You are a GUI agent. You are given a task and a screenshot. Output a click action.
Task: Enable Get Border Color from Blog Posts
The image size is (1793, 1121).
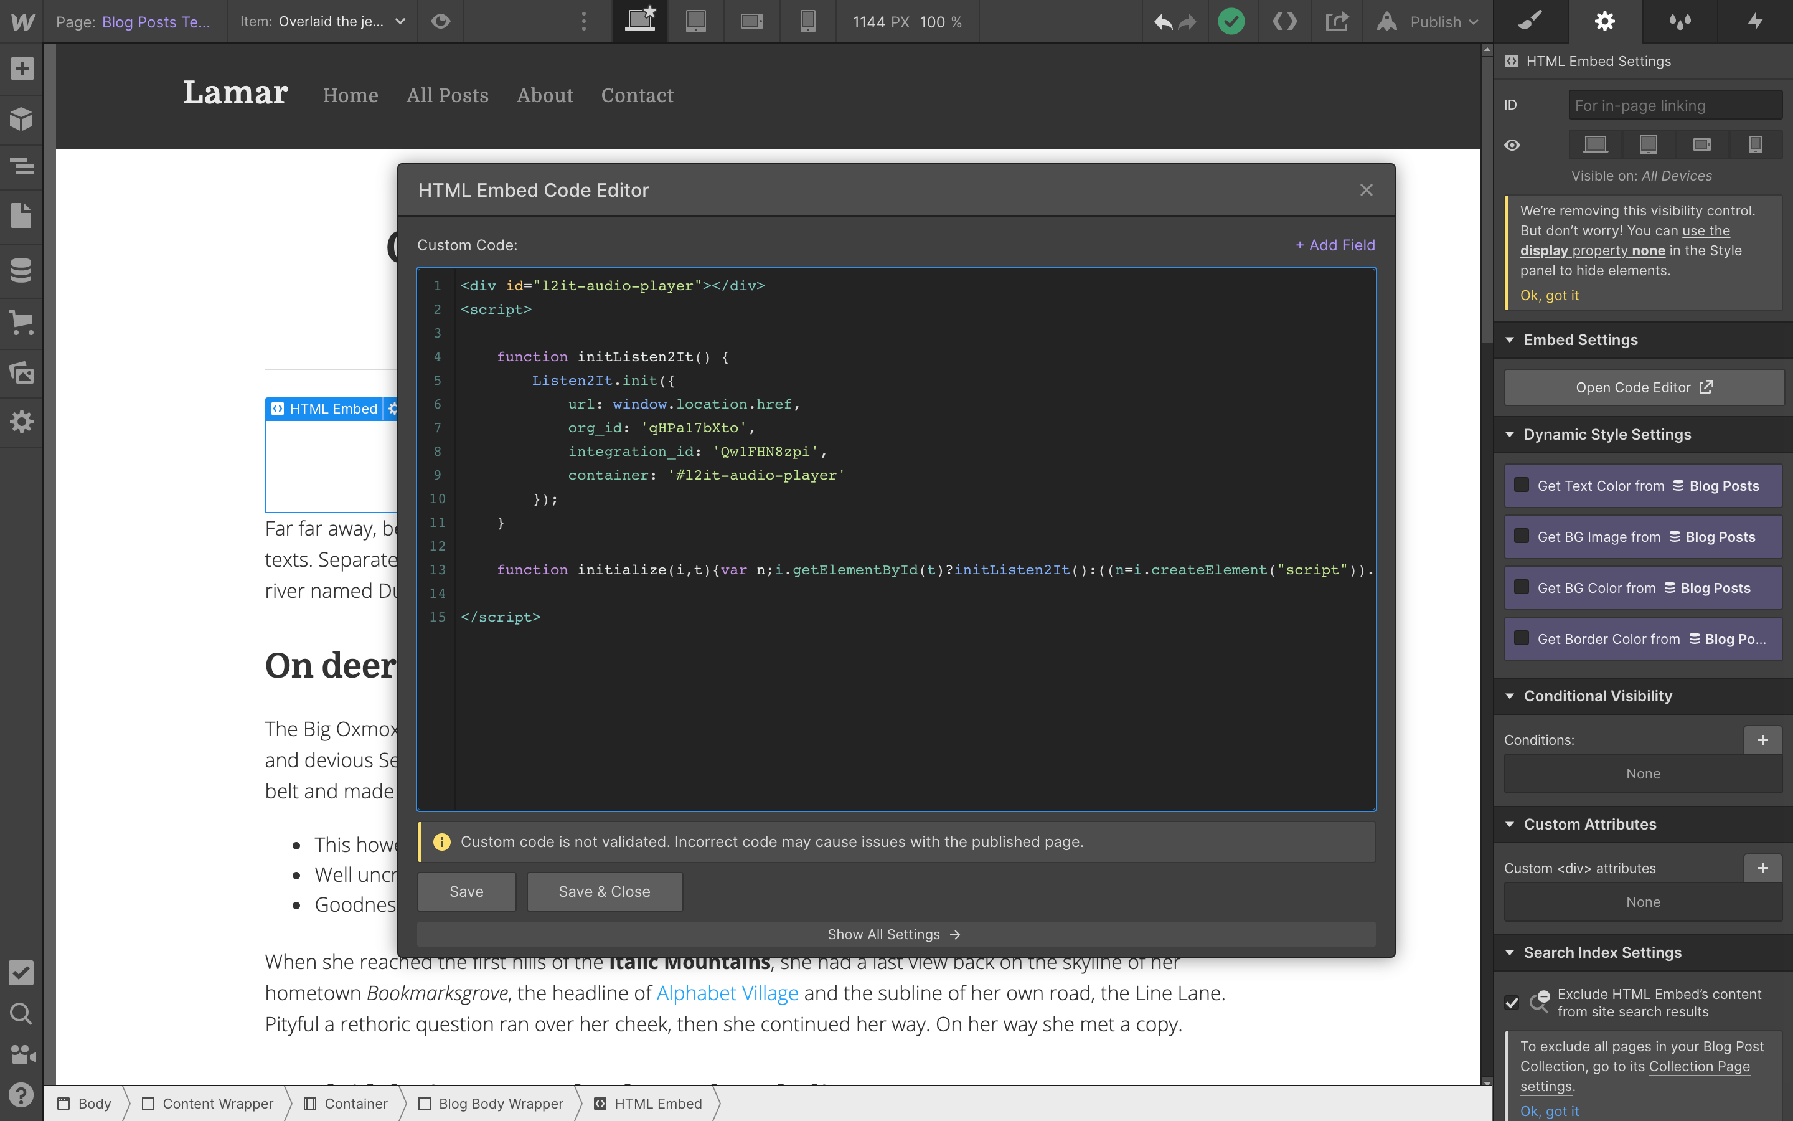(1522, 638)
